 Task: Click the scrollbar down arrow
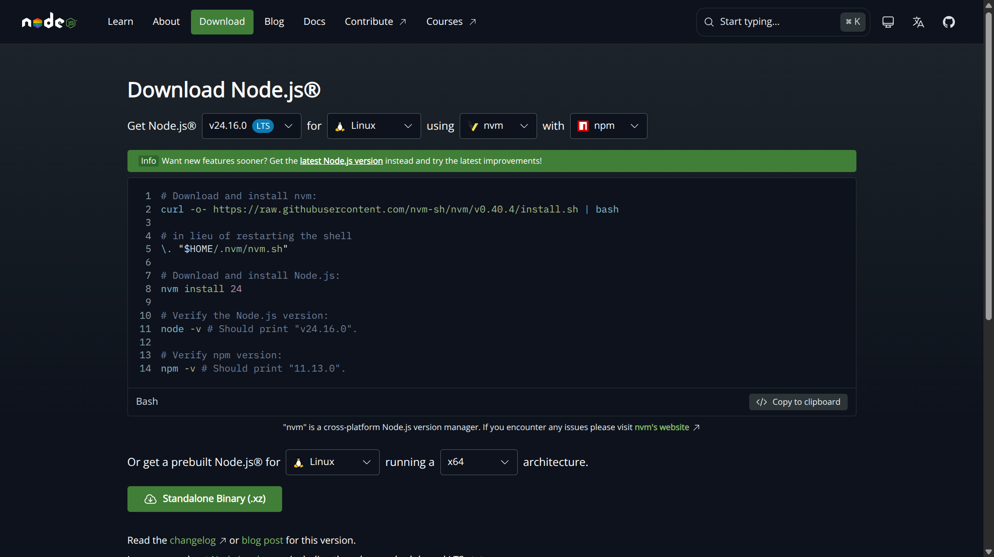tap(988, 551)
